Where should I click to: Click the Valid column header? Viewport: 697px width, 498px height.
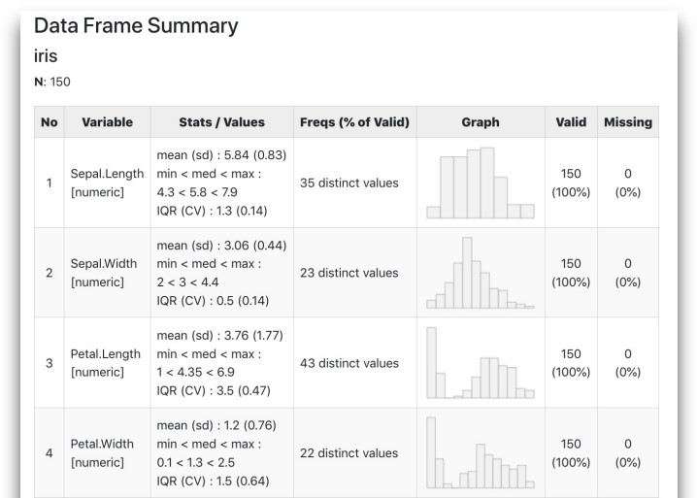tap(571, 122)
